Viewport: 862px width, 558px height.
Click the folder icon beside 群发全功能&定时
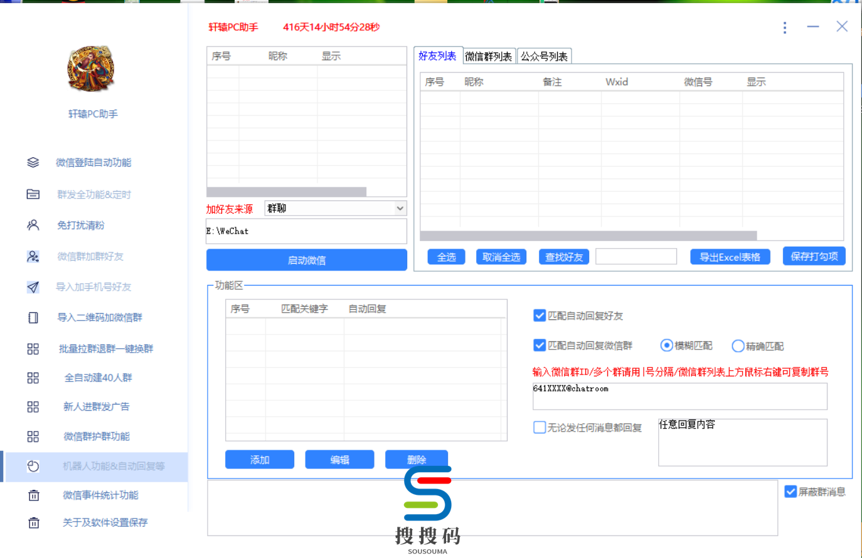tap(33, 194)
